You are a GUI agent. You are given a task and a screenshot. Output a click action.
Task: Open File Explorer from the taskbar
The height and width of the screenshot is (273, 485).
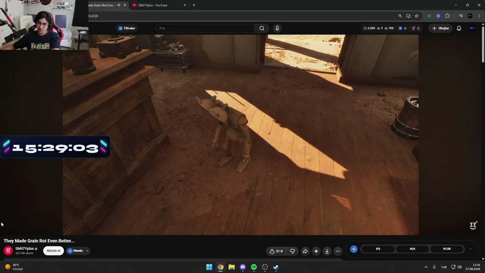(232, 267)
